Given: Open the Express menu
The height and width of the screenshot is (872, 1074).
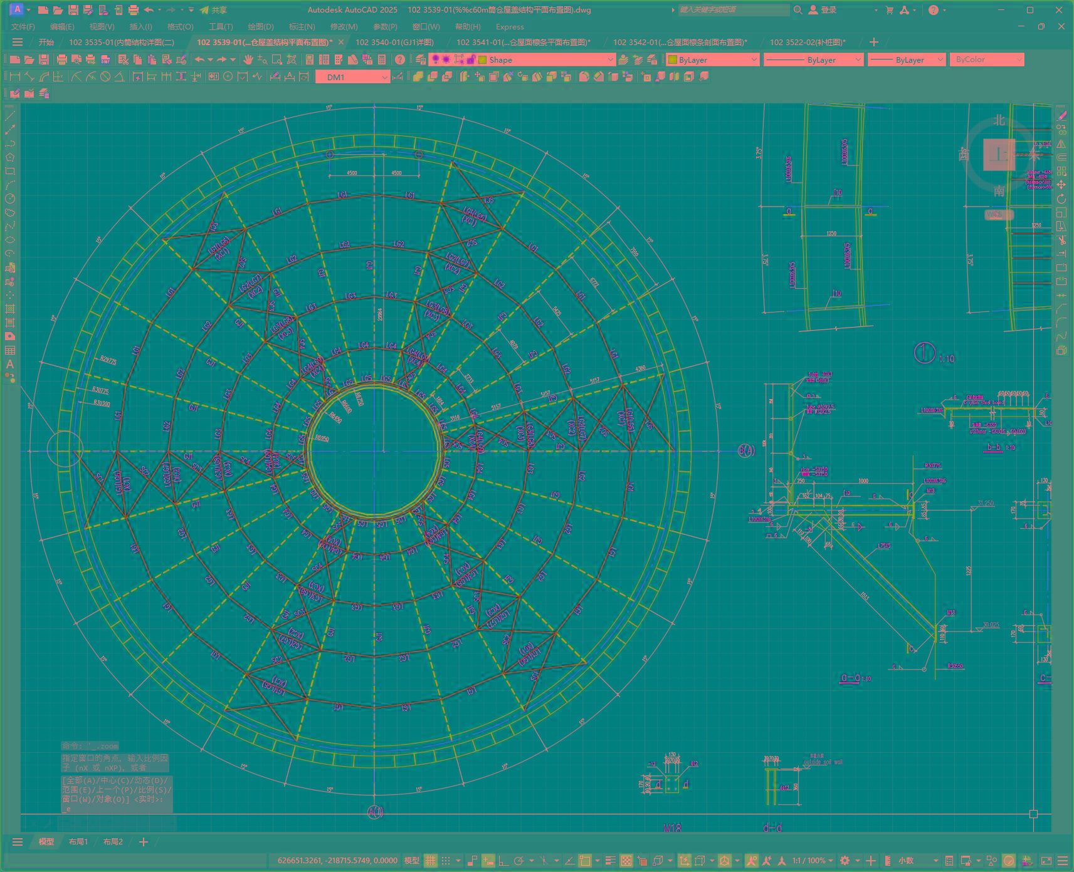Looking at the screenshot, I should (510, 27).
